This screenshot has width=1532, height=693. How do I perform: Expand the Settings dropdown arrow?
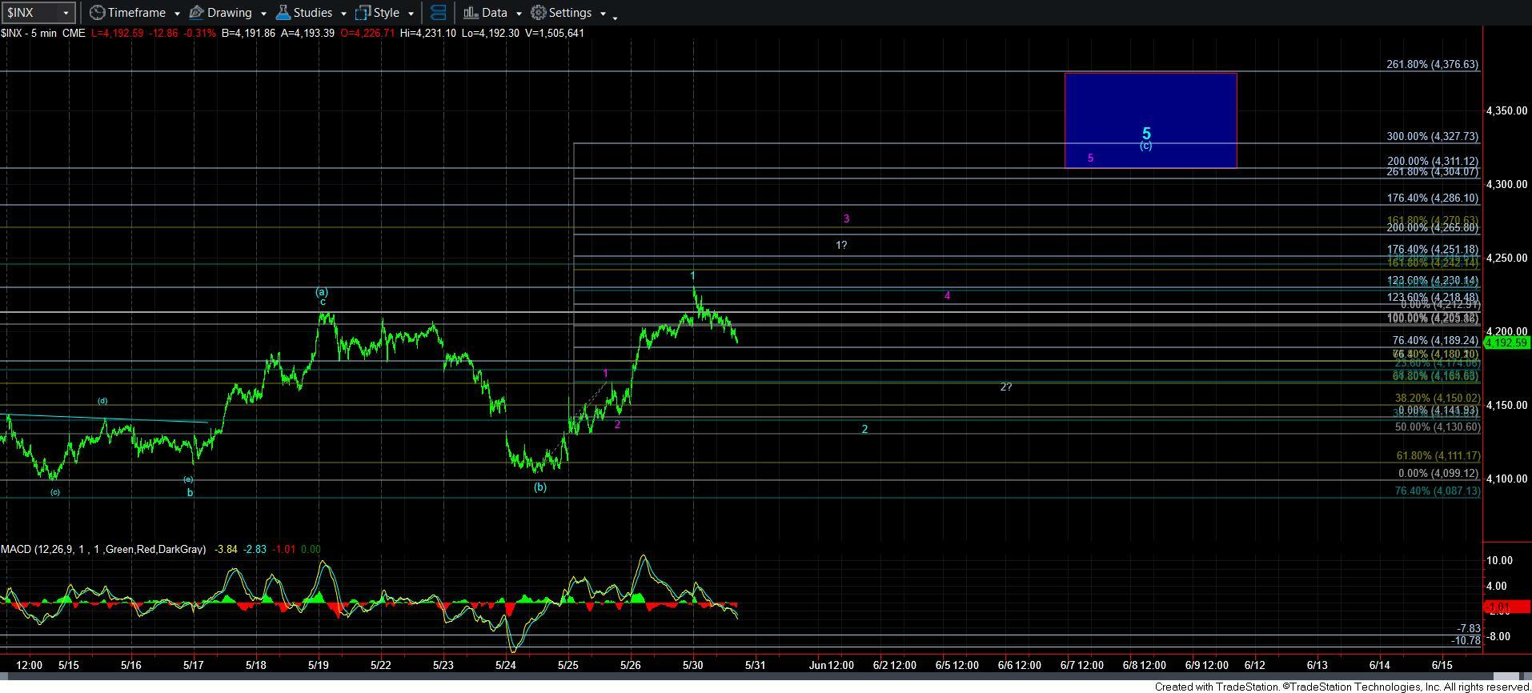pyautogui.click(x=603, y=14)
